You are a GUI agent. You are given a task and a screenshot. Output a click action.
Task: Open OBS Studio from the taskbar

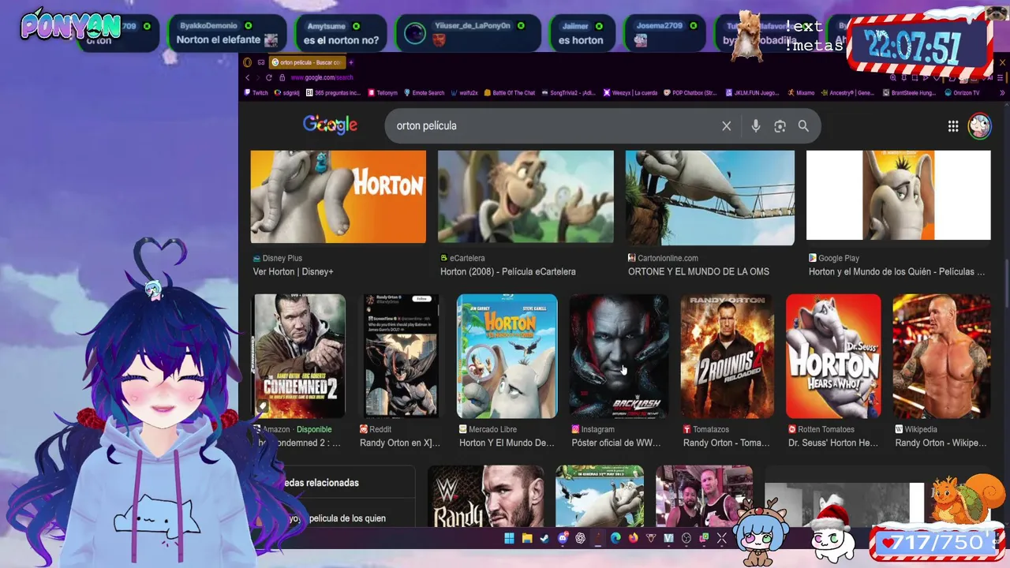click(686, 539)
